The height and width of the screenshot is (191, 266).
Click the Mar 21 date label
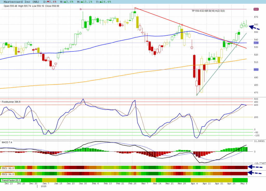tap(170, 183)
